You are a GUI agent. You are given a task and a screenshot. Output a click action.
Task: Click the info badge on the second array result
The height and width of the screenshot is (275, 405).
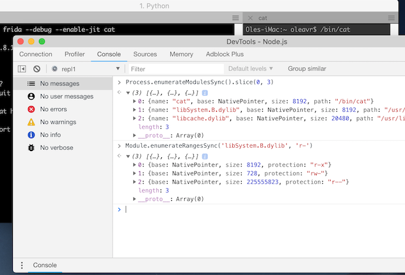205,156
